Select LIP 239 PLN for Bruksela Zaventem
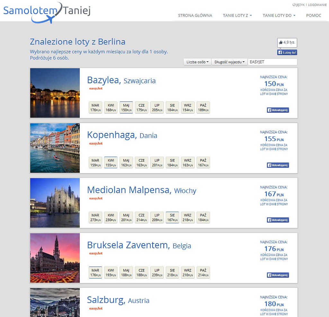Viewport: 329px width, 317px height. (x=157, y=273)
